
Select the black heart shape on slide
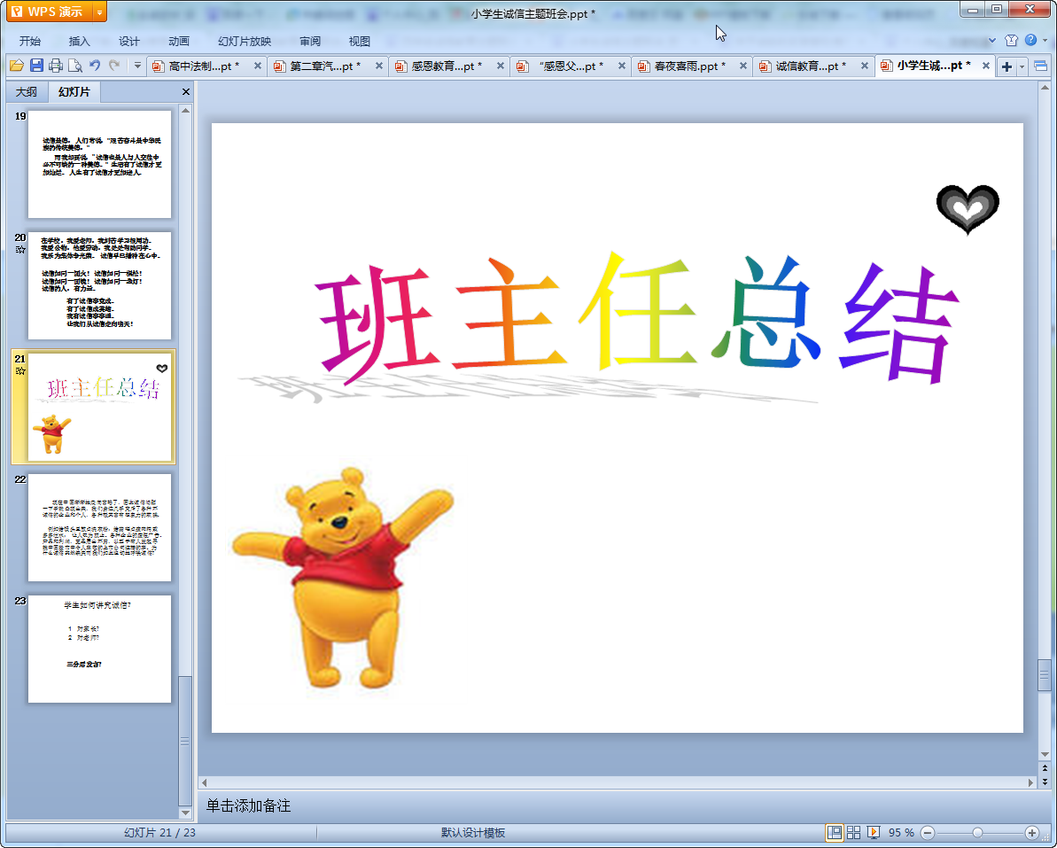point(968,209)
